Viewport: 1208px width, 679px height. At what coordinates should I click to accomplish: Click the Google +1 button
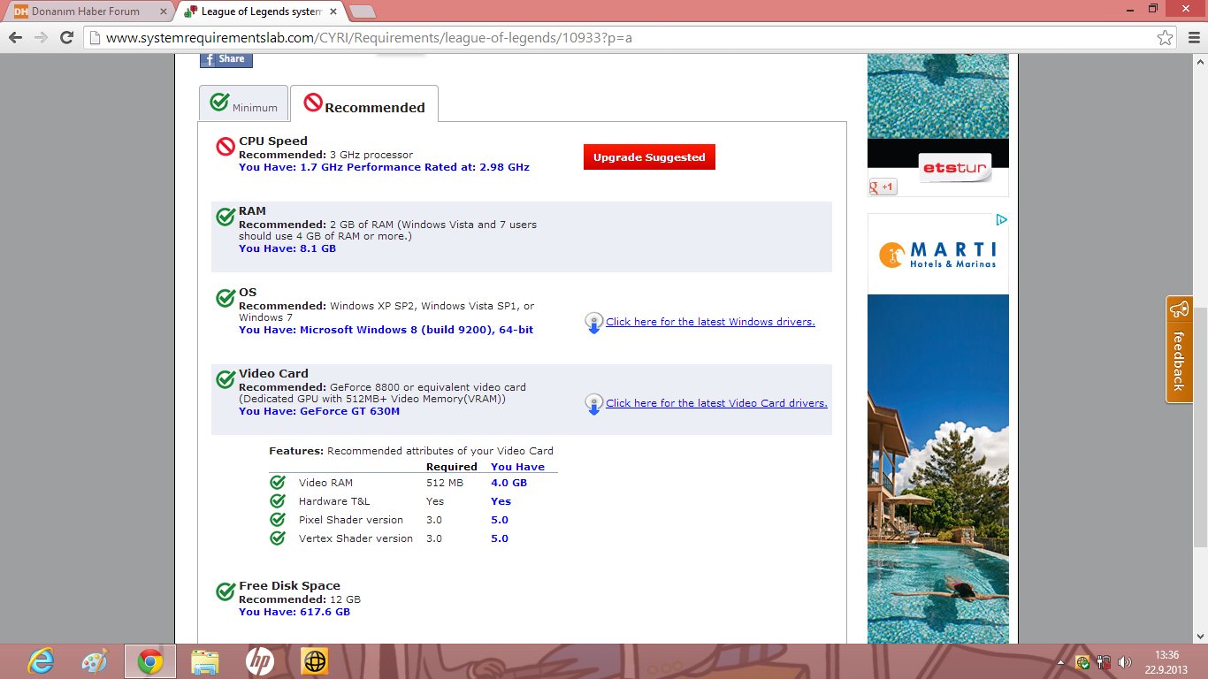point(883,187)
